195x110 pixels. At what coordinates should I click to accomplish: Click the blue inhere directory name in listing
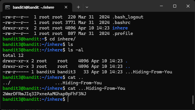point(120,28)
